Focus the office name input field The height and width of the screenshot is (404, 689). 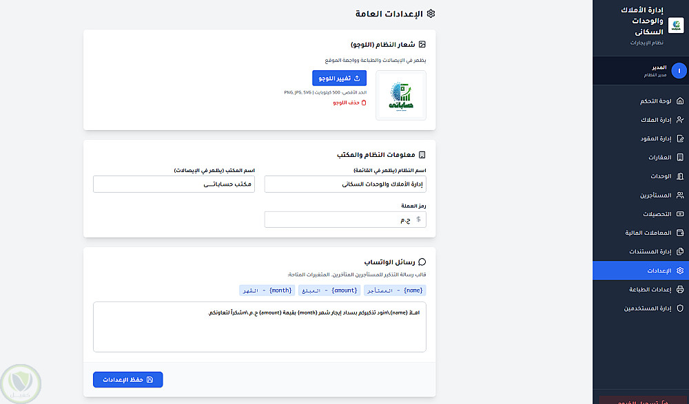coord(174,184)
